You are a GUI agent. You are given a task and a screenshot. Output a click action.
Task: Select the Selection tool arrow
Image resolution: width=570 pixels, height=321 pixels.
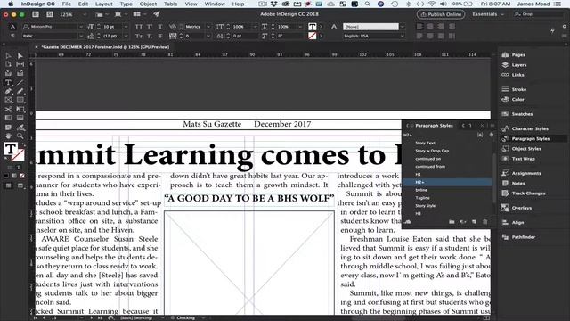[8, 55]
